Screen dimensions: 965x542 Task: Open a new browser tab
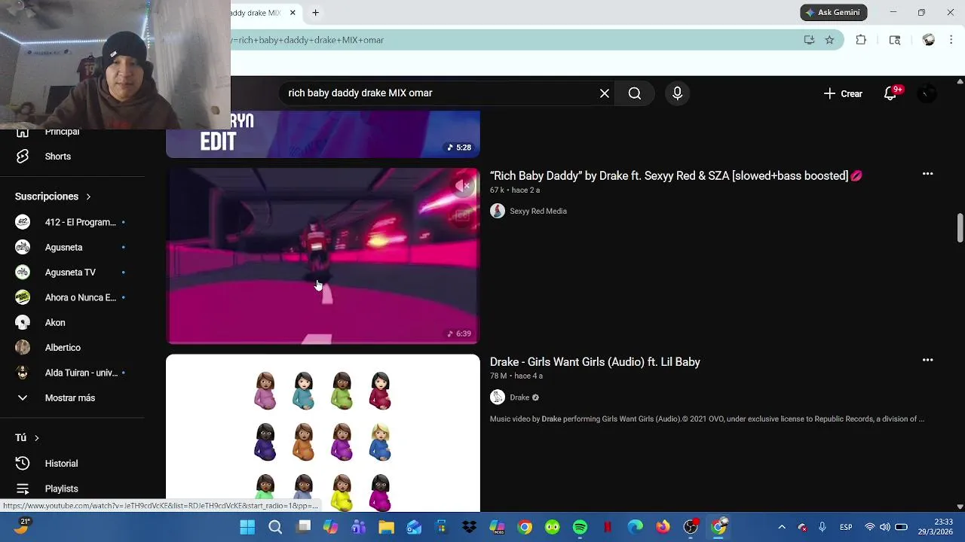[315, 12]
